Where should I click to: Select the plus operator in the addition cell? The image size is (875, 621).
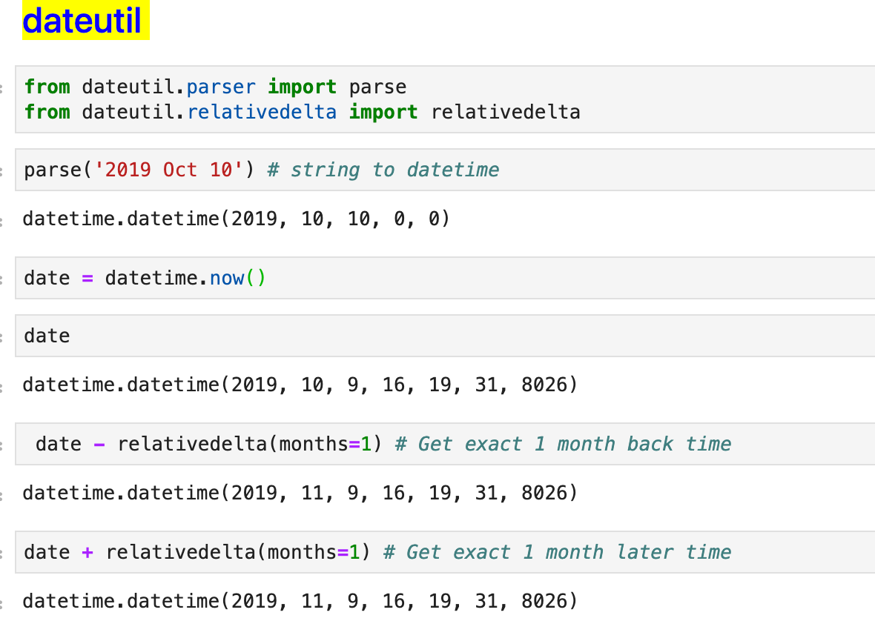pos(87,552)
